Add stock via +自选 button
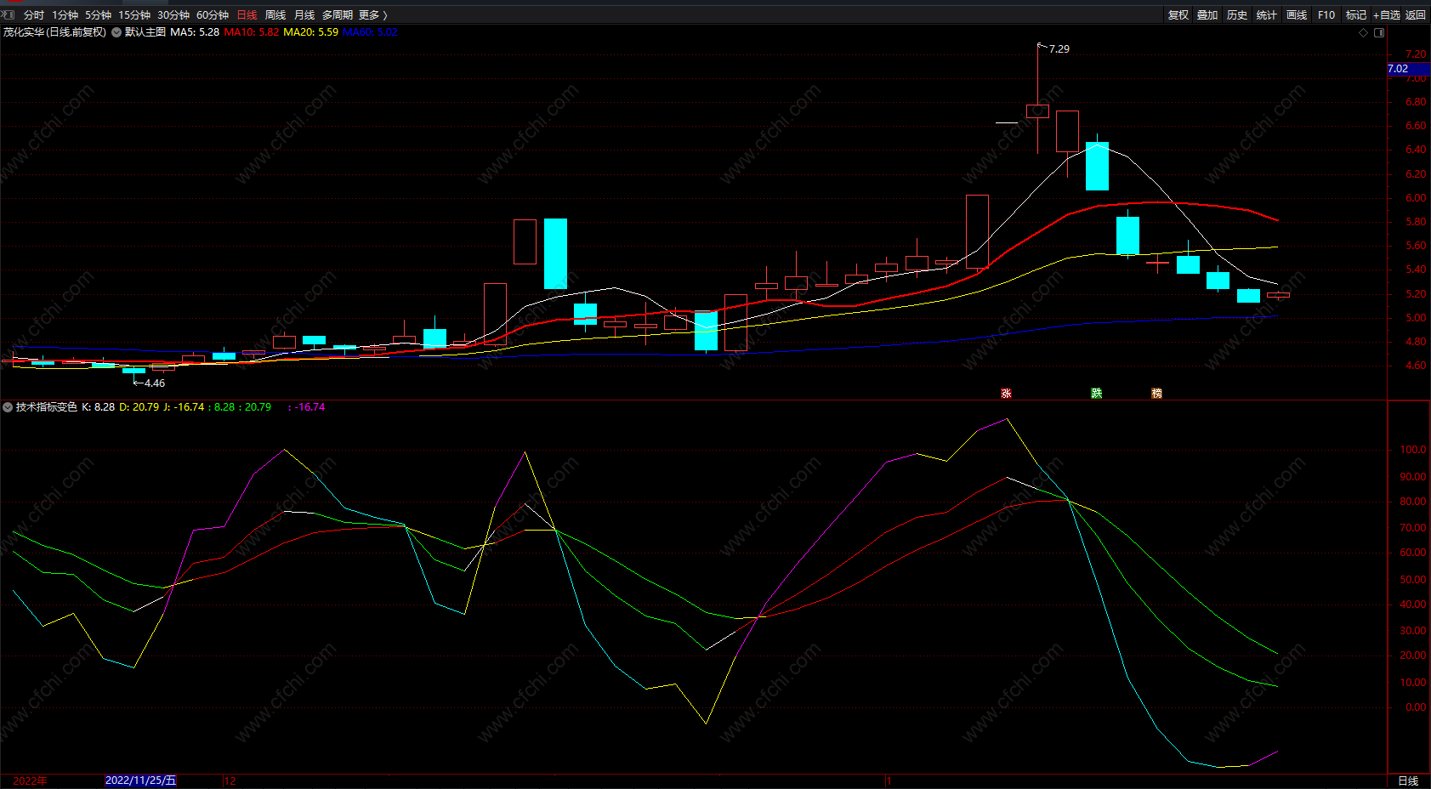 pos(1386,14)
